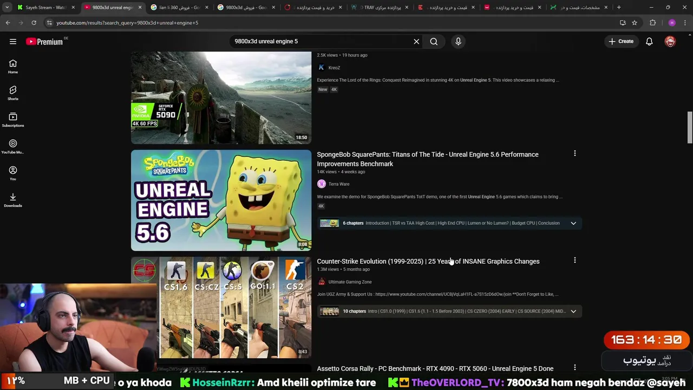The image size is (693, 390).
Task: Play the Counter-Strike versions thumbnail
Action: click(221, 308)
